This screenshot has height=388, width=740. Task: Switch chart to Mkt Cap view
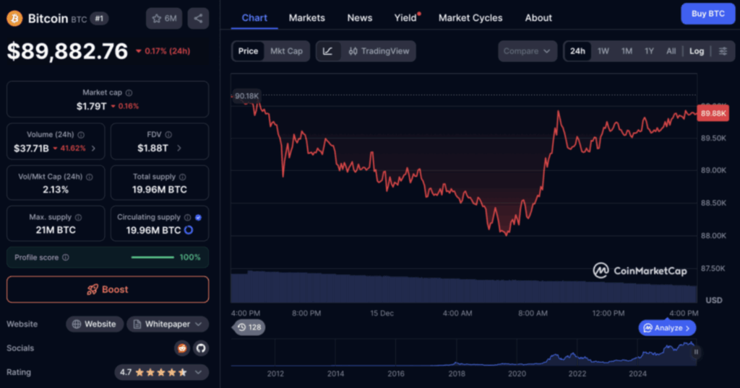point(287,51)
